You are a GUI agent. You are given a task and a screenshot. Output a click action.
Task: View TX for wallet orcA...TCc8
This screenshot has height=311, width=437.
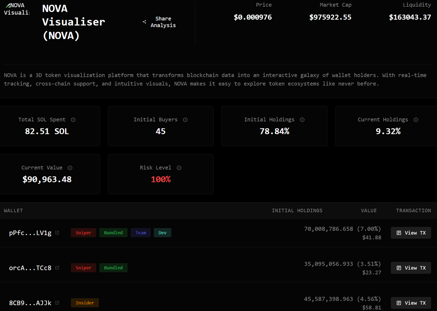coord(411,268)
